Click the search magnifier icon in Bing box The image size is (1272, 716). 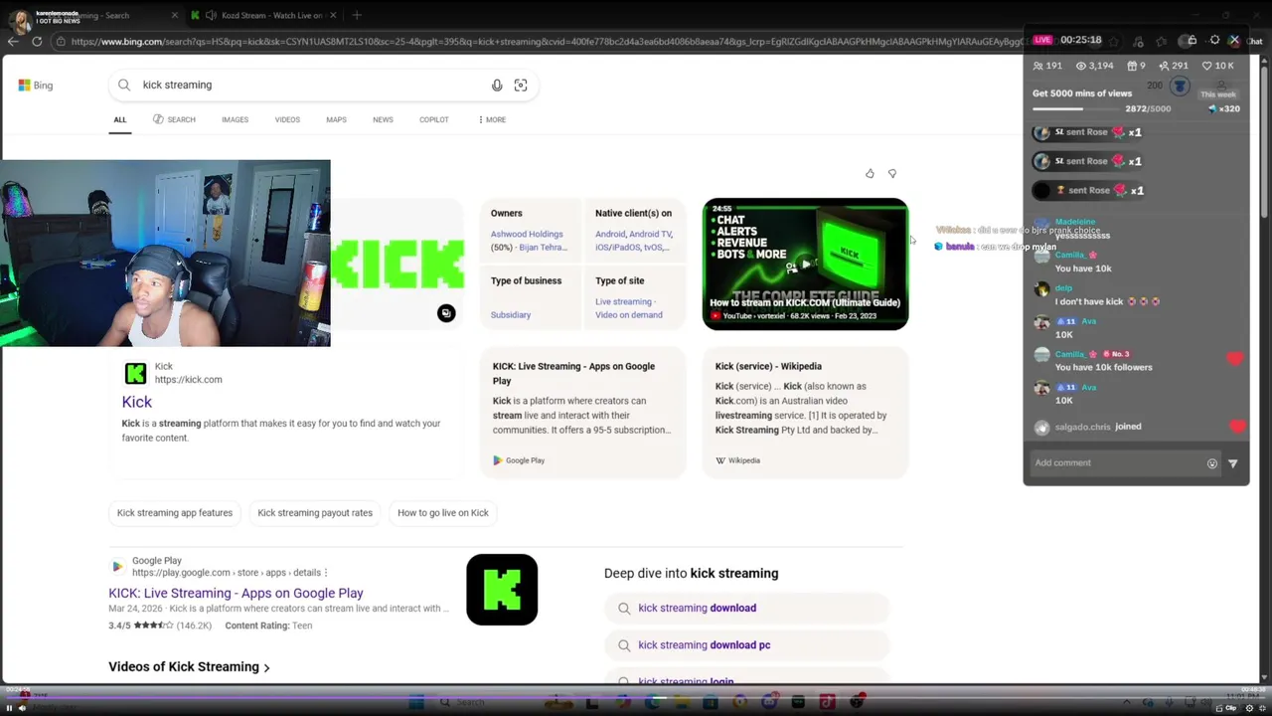[x=124, y=86]
